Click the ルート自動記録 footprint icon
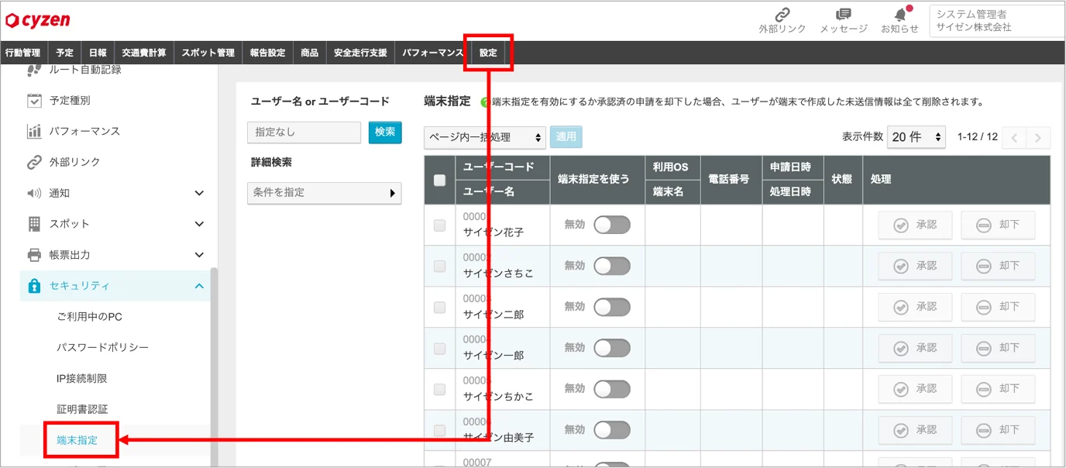Screen dimensions: 1066x468 (34, 70)
